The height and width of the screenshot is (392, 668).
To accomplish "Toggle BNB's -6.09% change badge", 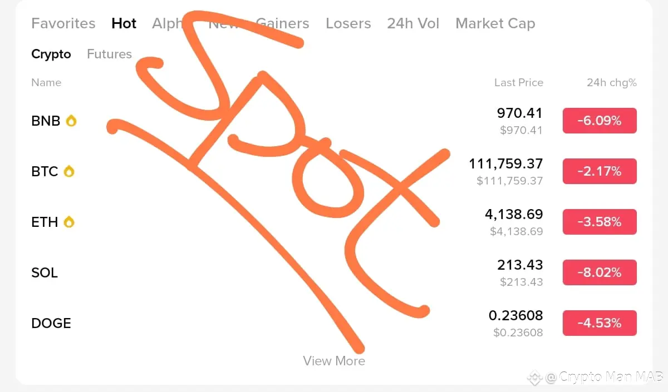I will 600,121.
